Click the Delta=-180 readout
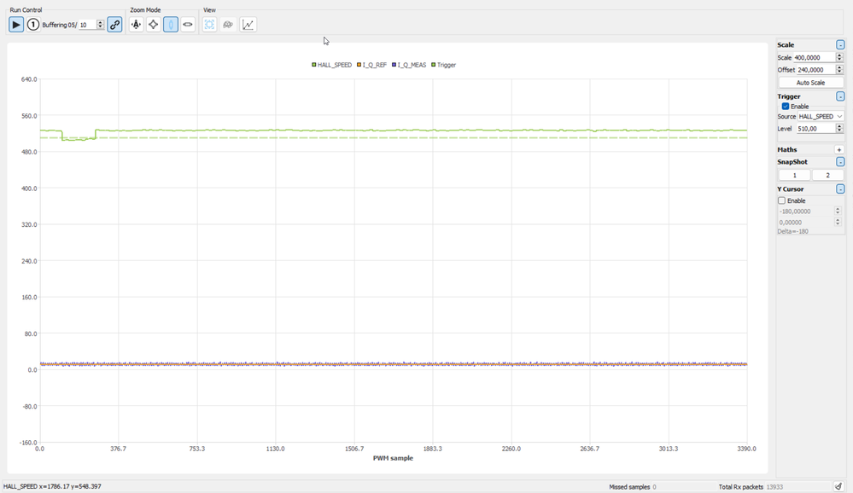The width and height of the screenshot is (853, 493). (792, 231)
